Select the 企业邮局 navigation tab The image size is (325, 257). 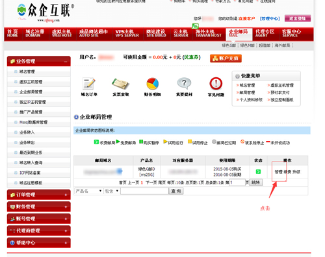tap(239, 34)
